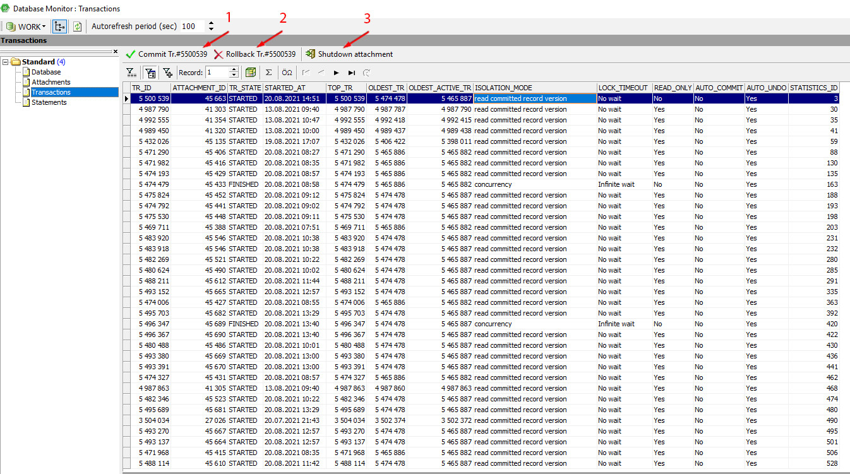
Task: Toggle the filter row icon in grid toolbar
Action: (150, 73)
